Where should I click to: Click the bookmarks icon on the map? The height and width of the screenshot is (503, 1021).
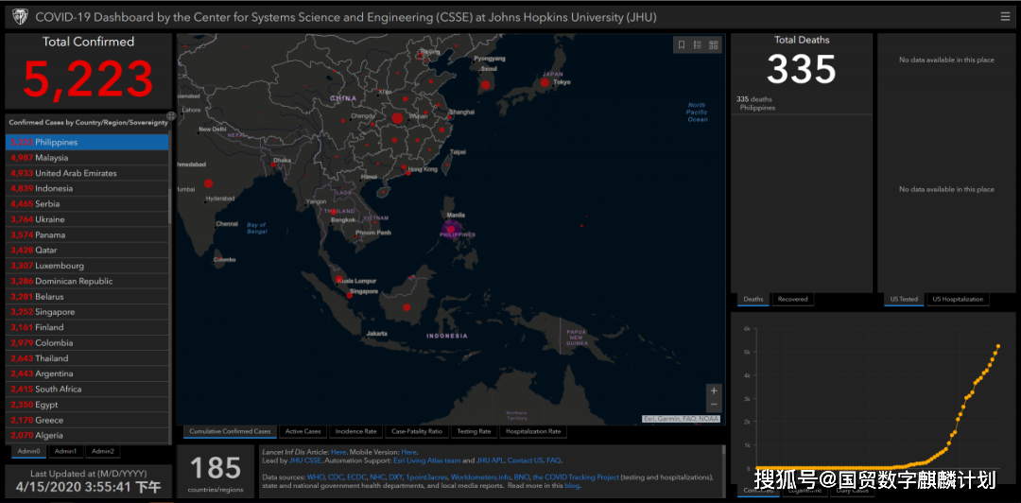(681, 44)
